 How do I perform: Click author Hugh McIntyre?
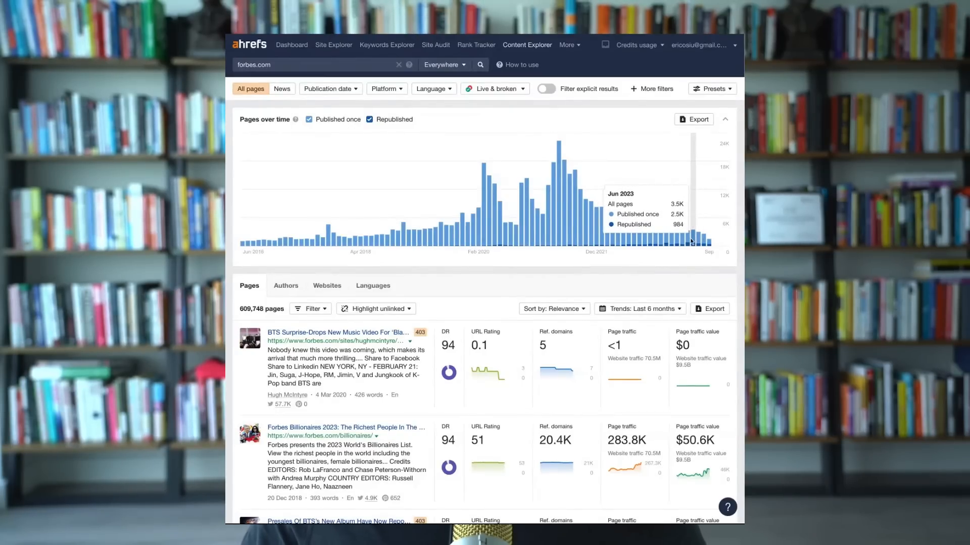(287, 395)
